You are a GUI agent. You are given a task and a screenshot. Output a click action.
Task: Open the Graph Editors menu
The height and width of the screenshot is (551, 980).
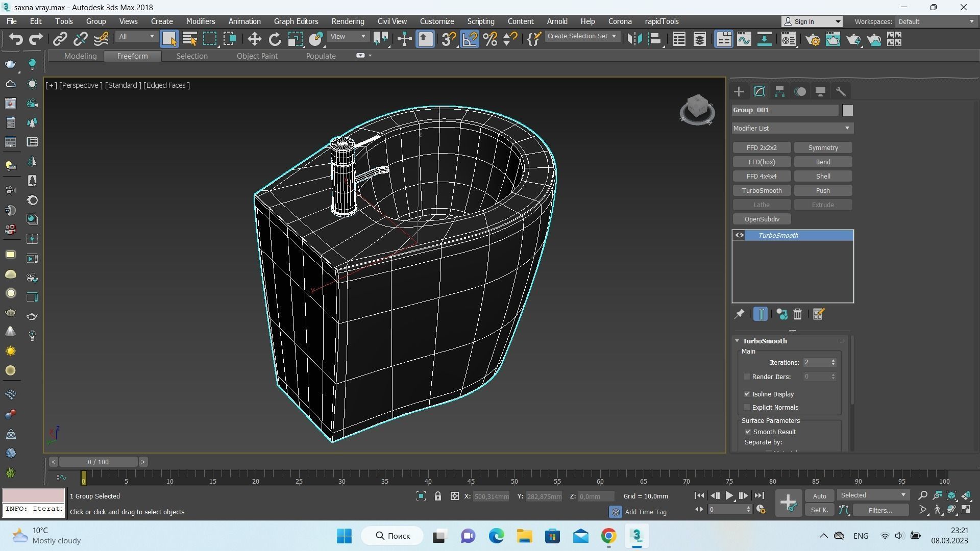coord(296,21)
